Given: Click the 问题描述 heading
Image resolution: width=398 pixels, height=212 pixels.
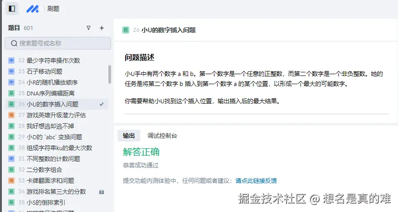Looking at the screenshot, I should pos(139,57).
